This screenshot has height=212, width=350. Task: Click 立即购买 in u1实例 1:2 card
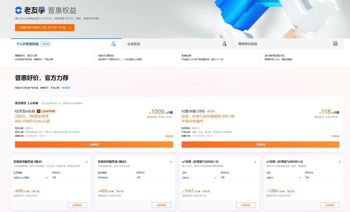click(246, 205)
